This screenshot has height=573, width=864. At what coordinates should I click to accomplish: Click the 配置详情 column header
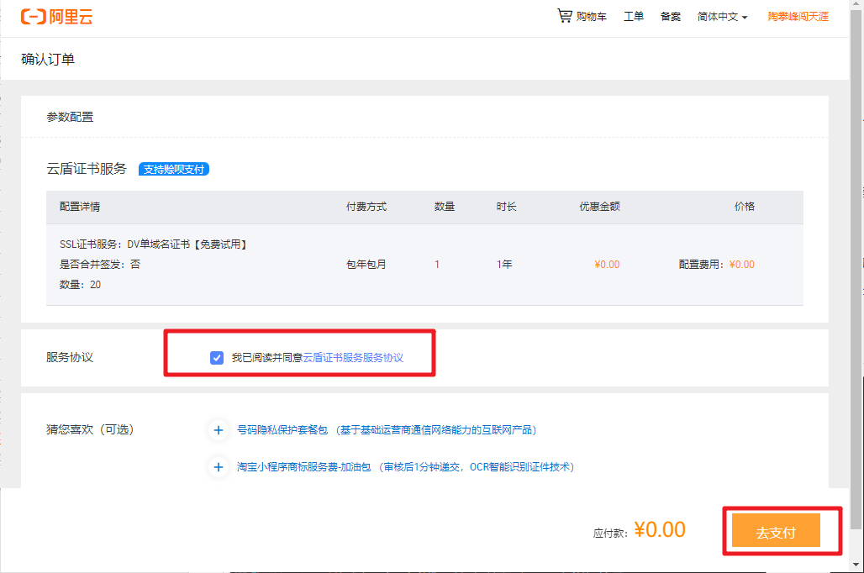[80, 207]
